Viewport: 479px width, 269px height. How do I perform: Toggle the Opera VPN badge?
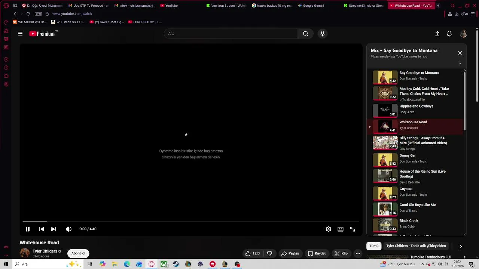(x=39, y=14)
